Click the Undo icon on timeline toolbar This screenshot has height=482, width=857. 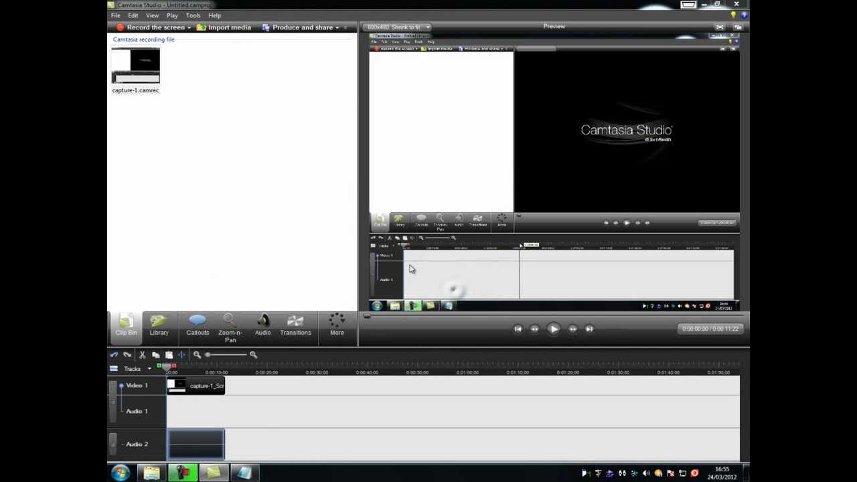coord(114,355)
